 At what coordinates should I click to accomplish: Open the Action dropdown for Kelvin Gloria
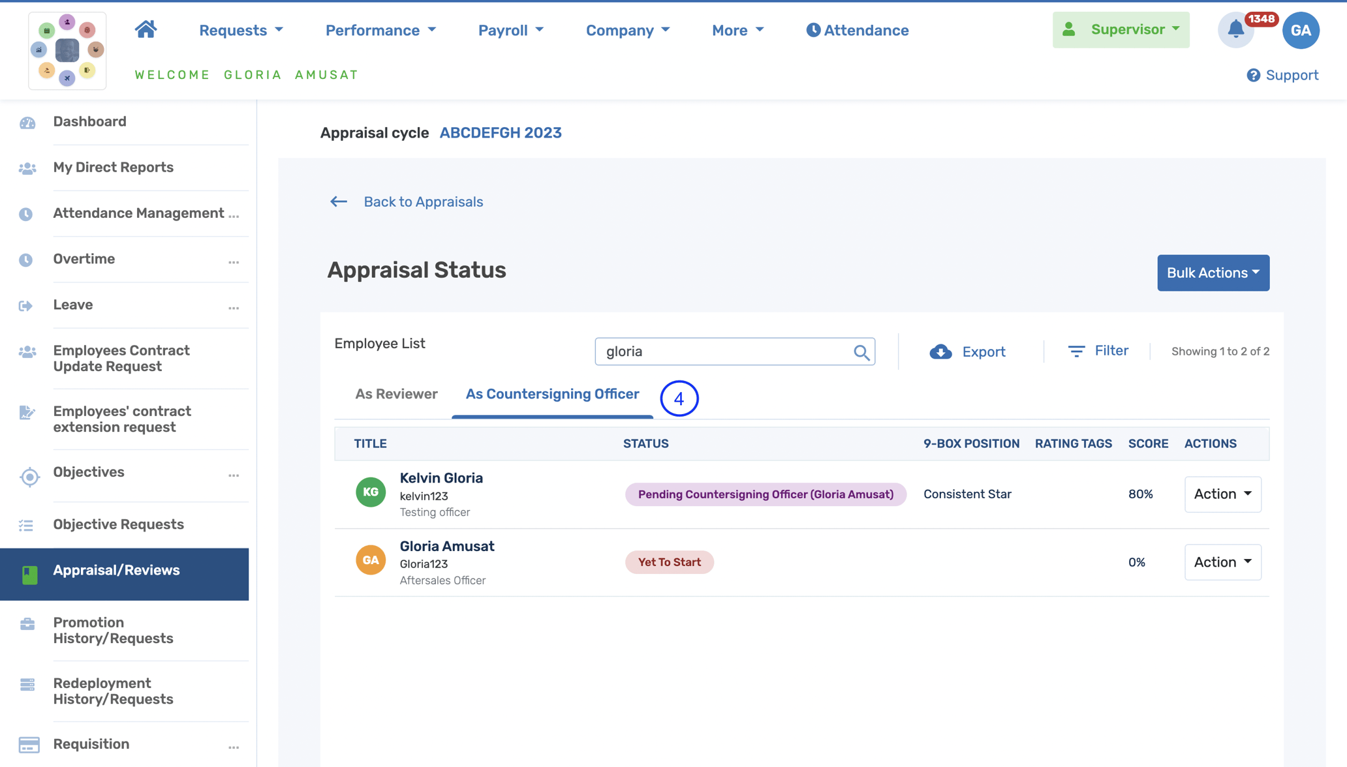tap(1222, 494)
